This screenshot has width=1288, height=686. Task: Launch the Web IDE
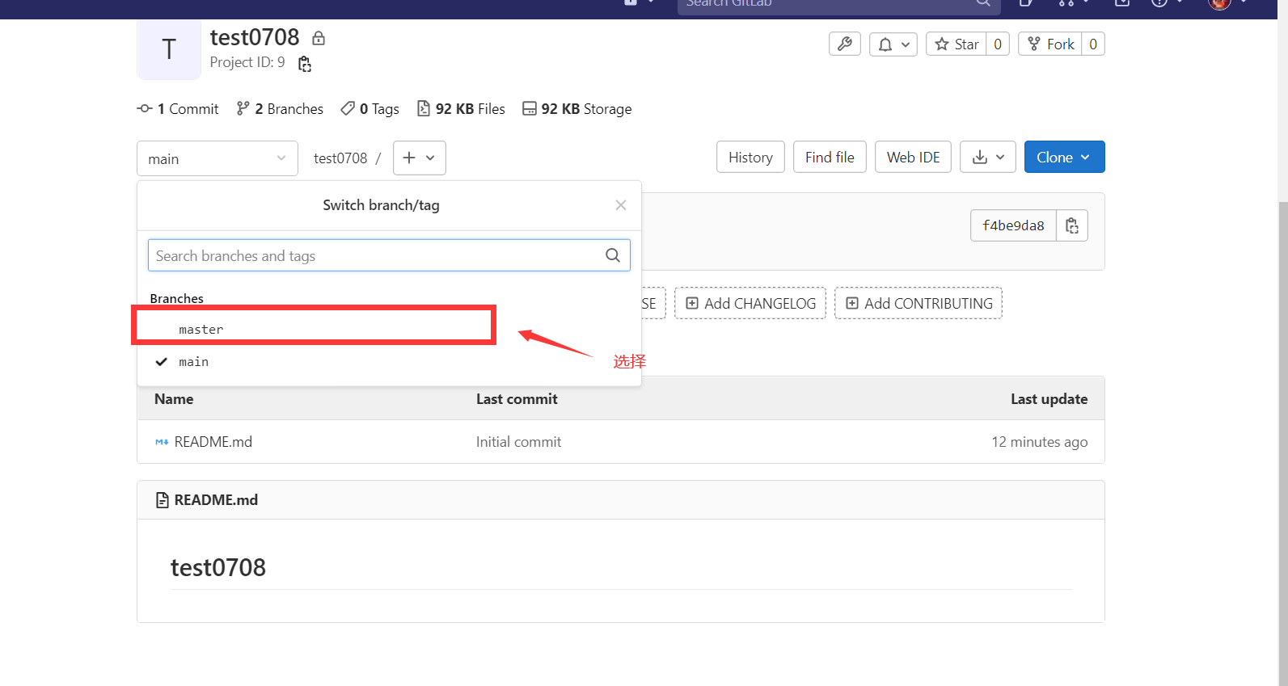(913, 158)
